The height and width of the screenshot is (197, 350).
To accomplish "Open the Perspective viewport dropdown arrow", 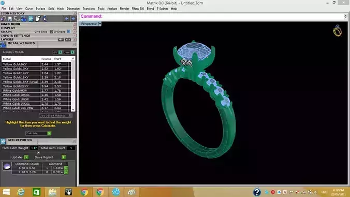I will point(100,24).
